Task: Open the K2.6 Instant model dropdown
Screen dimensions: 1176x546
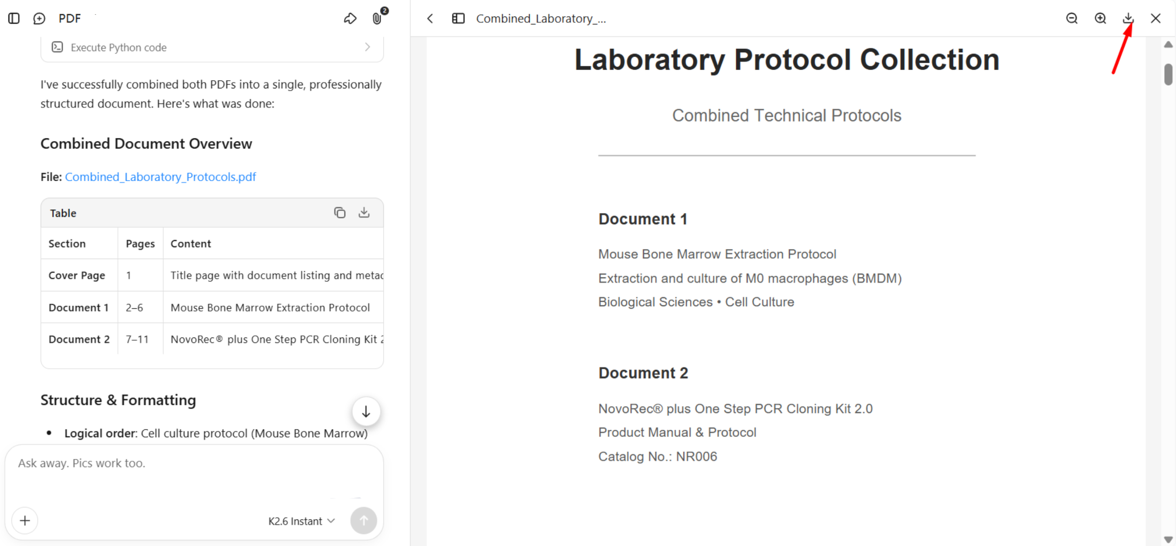Action: 301,521
